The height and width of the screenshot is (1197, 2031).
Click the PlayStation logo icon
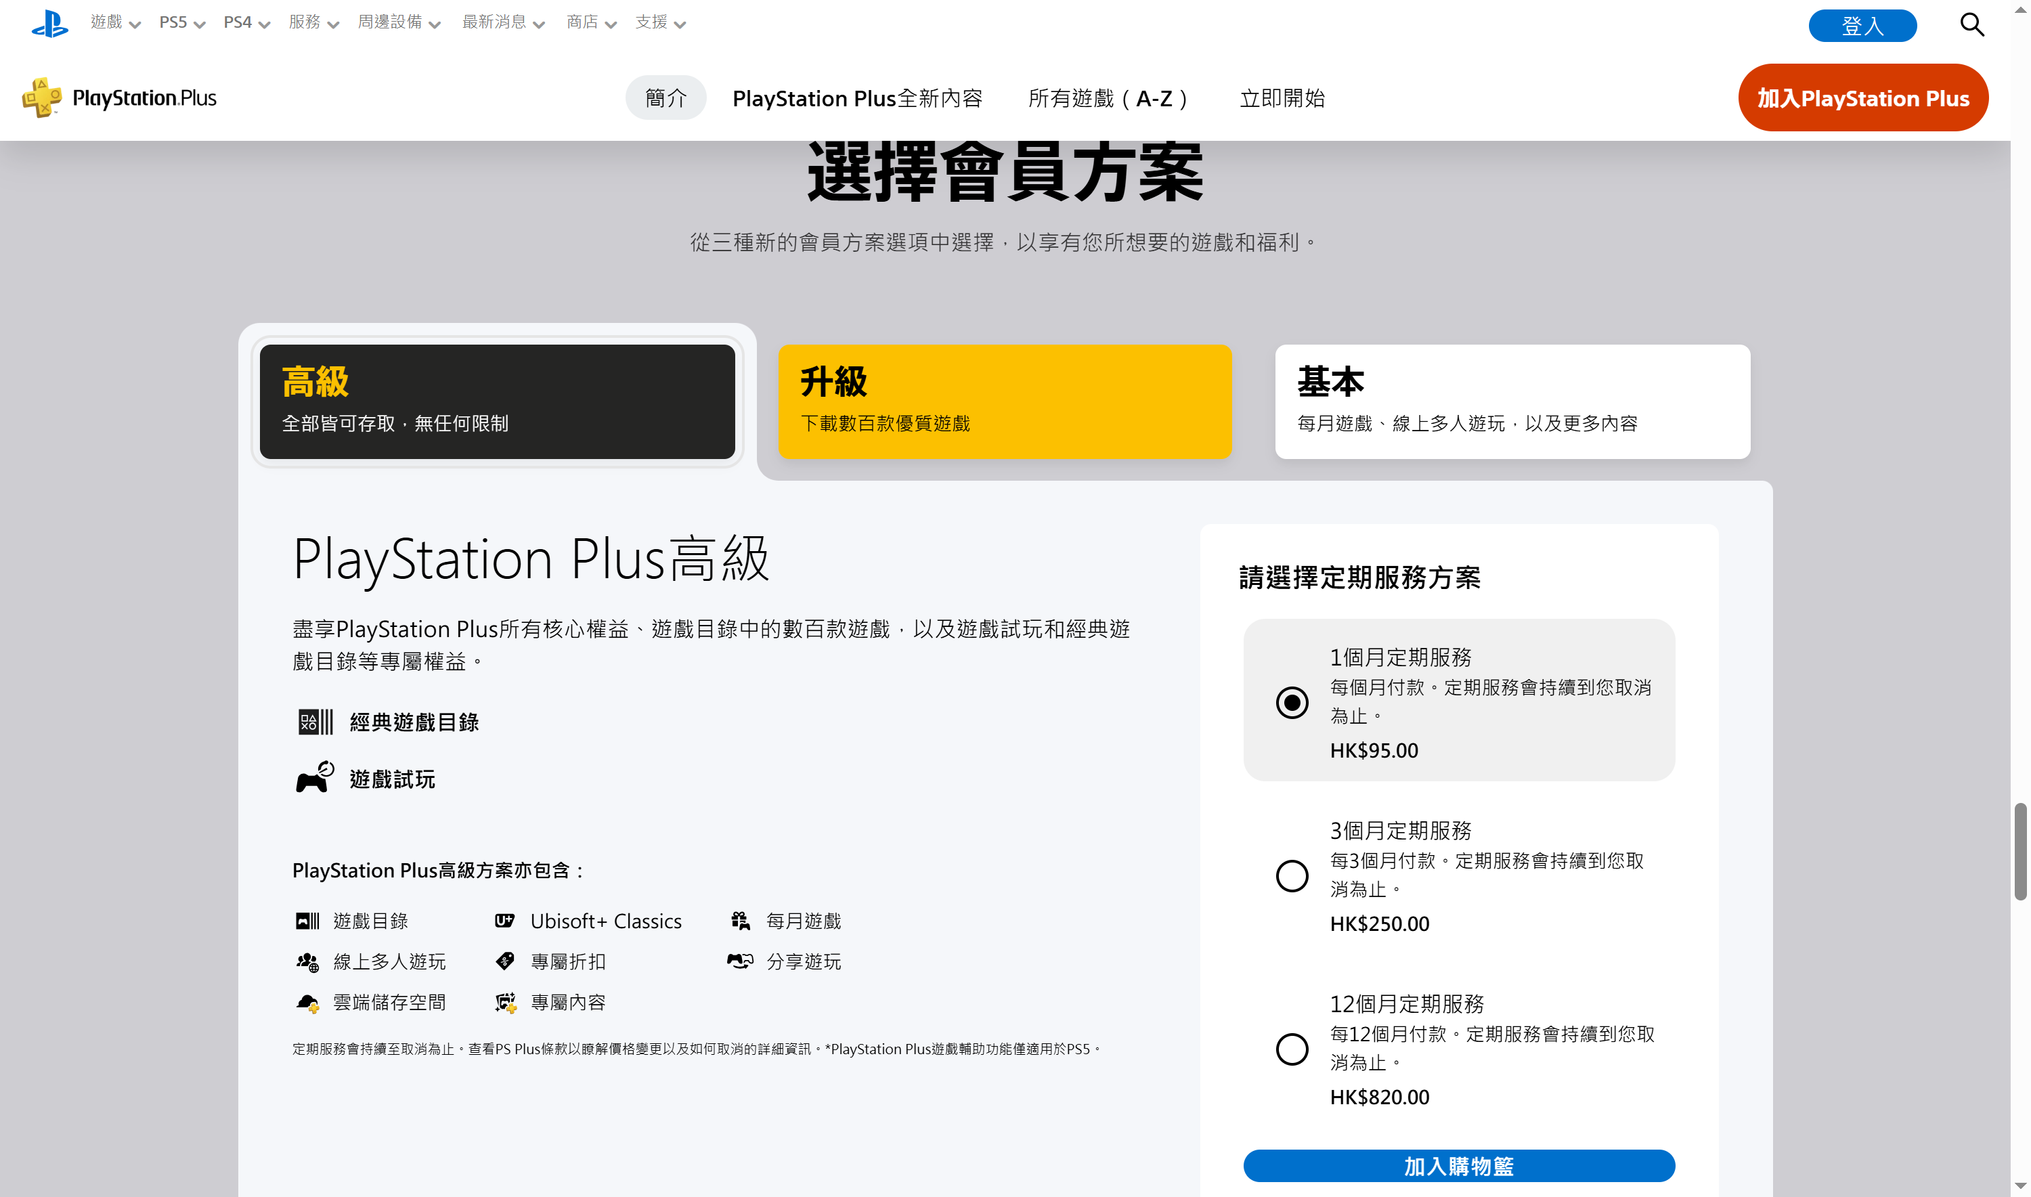pyautogui.click(x=50, y=24)
